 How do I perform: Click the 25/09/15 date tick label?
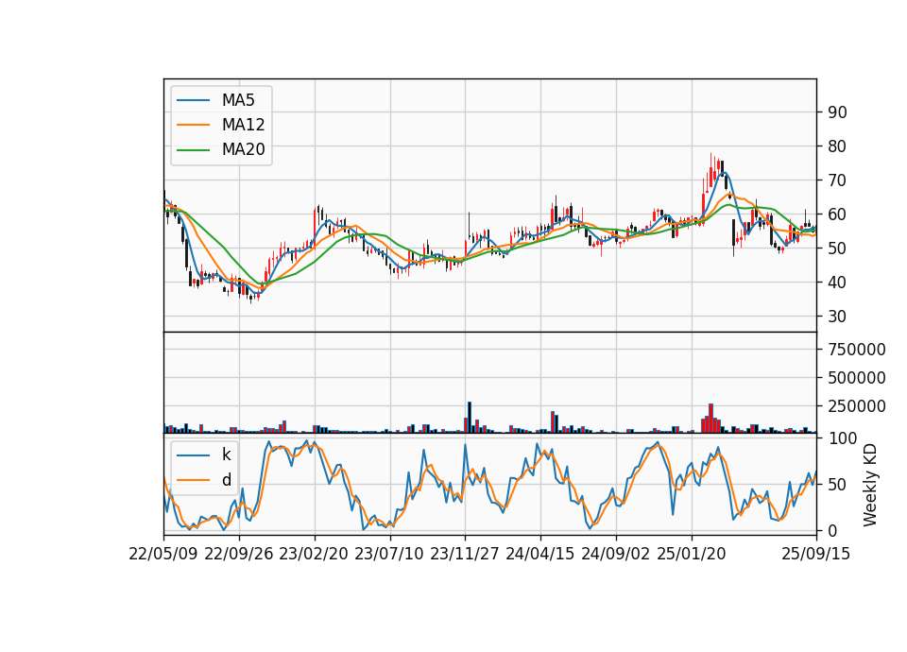(816, 555)
